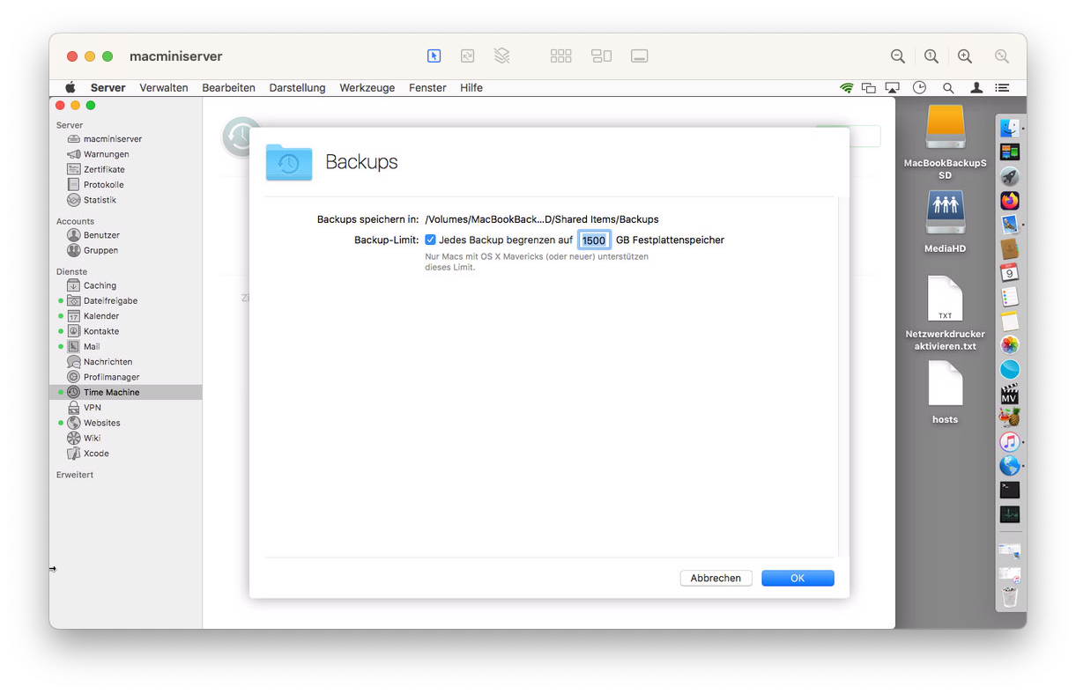Click the Abbrechen button
The image size is (1076, 694).
(716, 578)
